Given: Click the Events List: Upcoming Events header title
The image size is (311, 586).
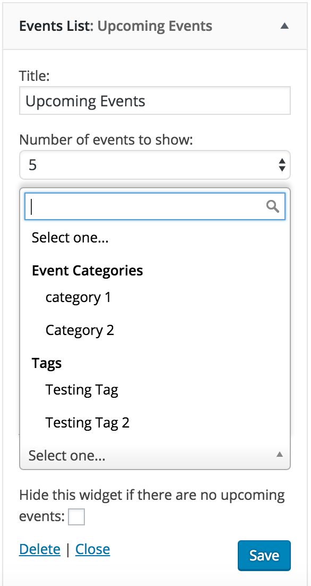Looking at the screenshot, I should [116, 26].
